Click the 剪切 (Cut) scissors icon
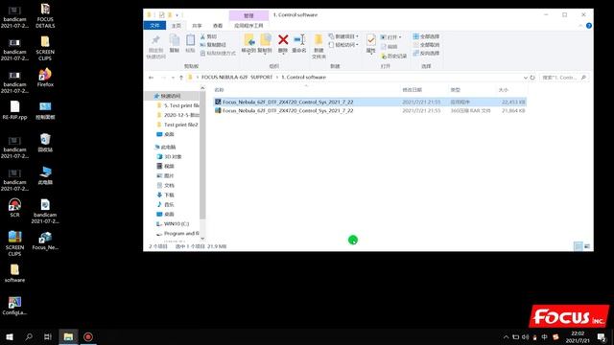The height and width of the screenshot is (345, 614). (202, 36)
